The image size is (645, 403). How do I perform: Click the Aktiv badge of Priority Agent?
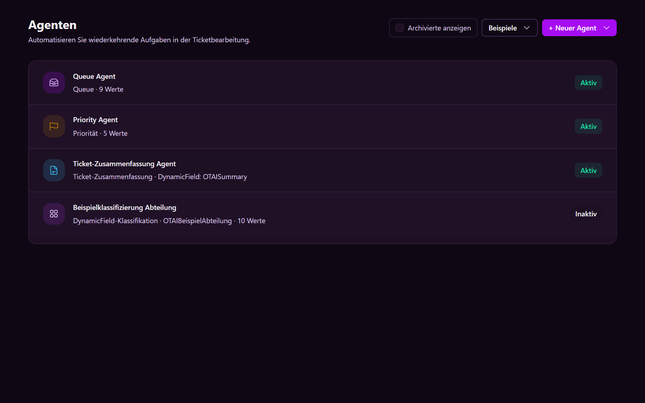tap(588, 126)
